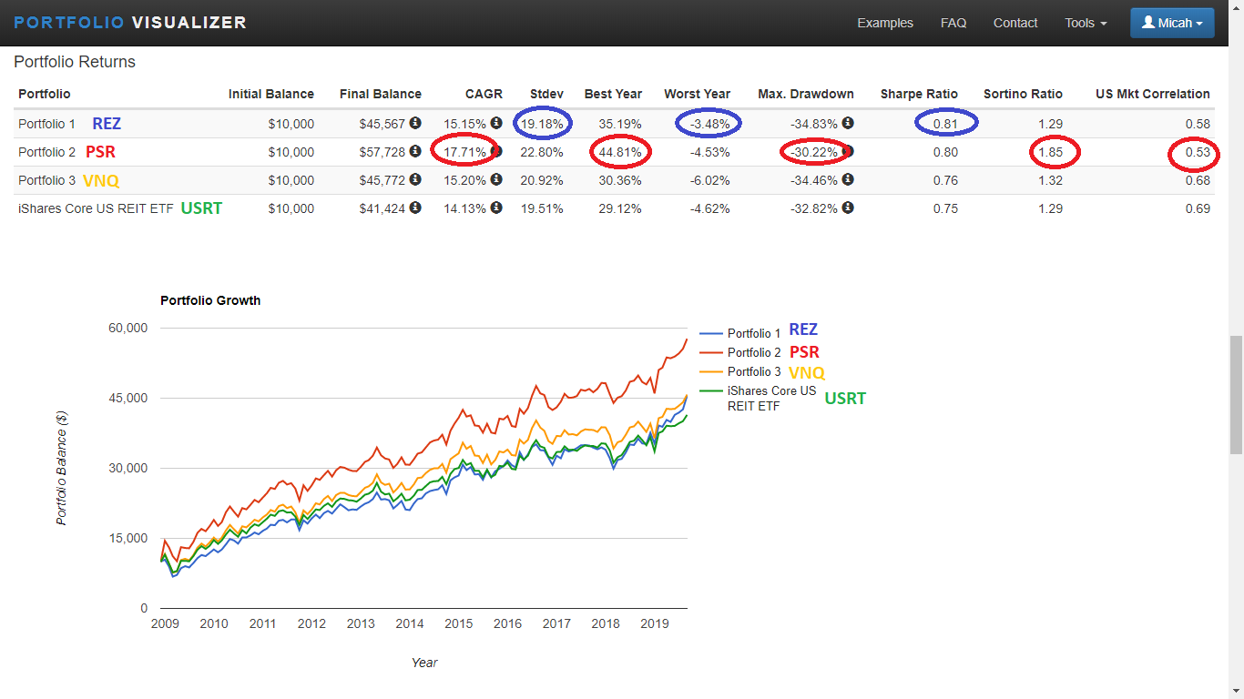Click the Portfolio Growth chart title
Image resolution: width=1244 pixels, height=699 pixels.
[x=210, y=300]
